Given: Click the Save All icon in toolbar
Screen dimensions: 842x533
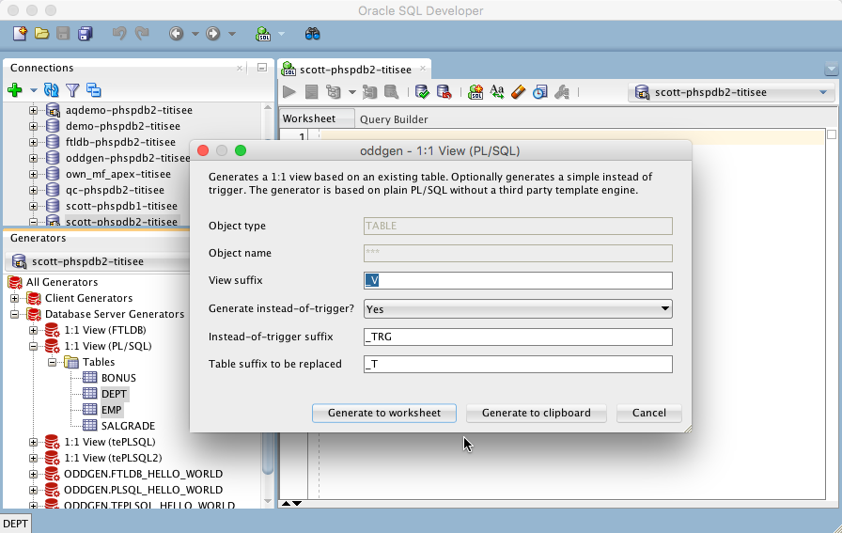Looking at the screenshot, I should (86, 34).
